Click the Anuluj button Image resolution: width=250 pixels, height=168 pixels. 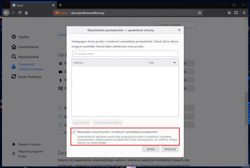(x=151, y=149)
